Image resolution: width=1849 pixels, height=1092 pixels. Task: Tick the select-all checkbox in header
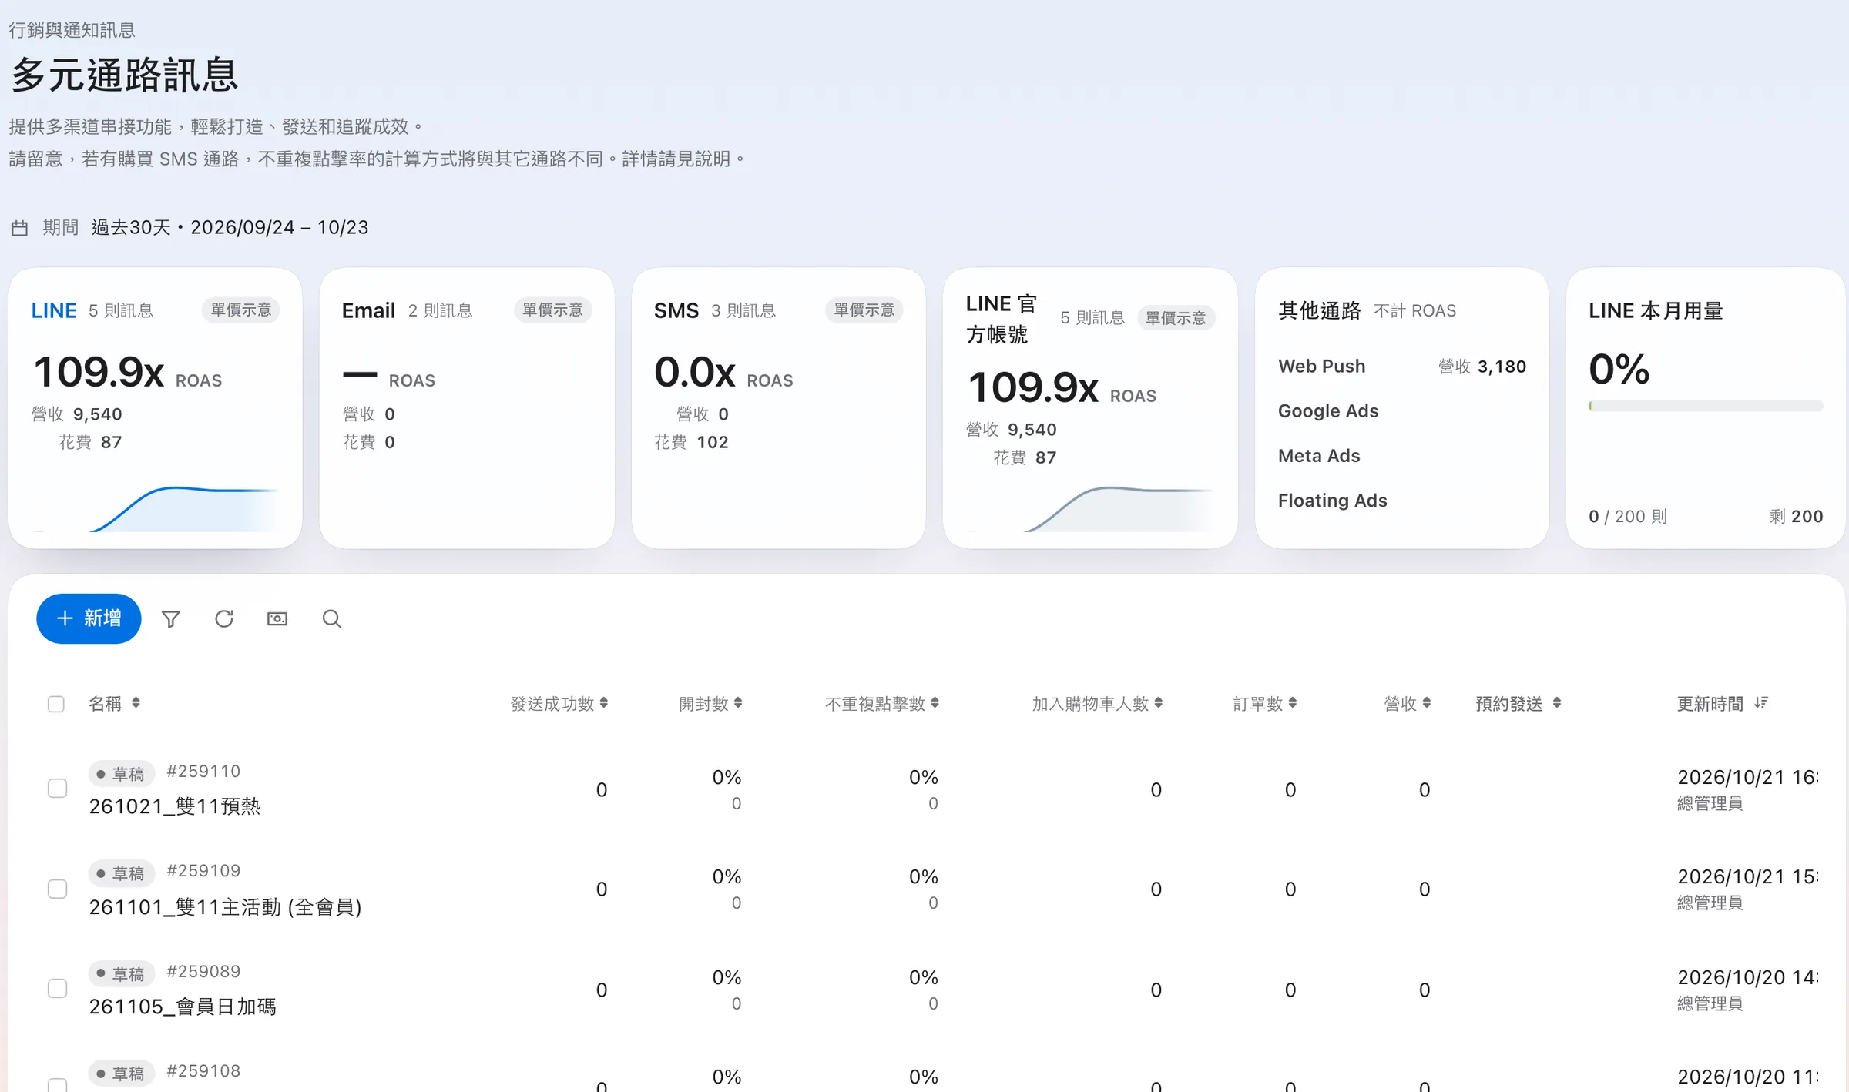coord(56,704)
